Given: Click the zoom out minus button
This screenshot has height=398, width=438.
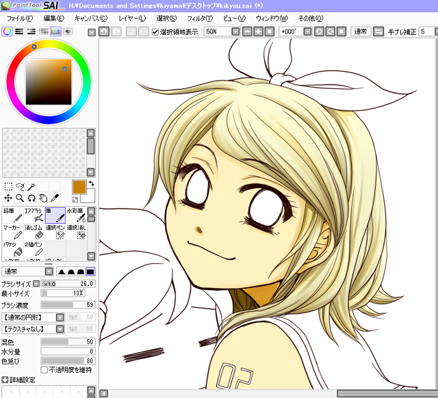Looking at the screenshot, I should [247, 31].
